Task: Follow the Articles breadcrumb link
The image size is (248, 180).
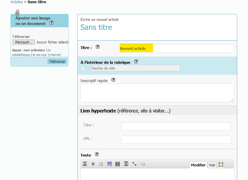Action: (17, 2)
